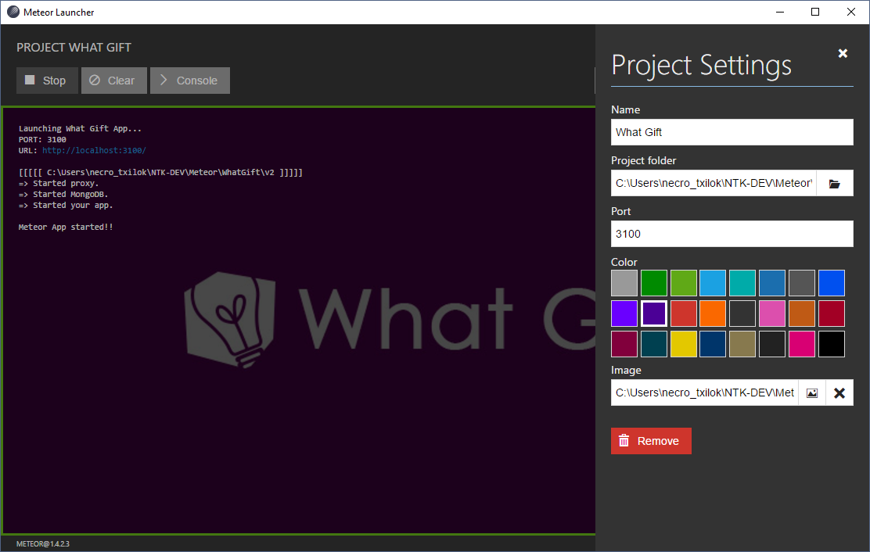Stop the running What Gift project
This screenshot has width=870, height=552.
pos(47,81)
